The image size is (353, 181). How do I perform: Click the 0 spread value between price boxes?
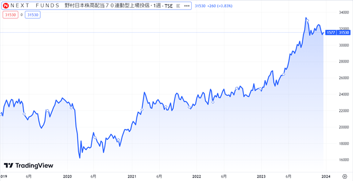(21, 15)
